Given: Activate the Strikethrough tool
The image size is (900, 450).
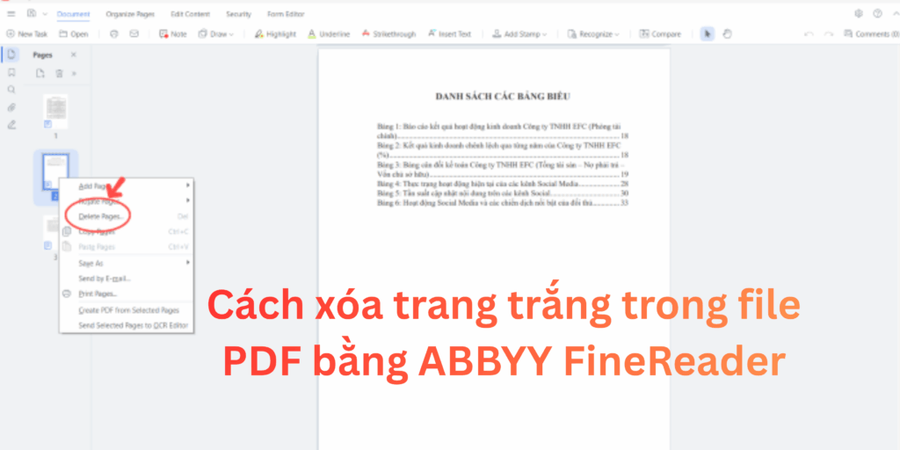Looking at the screenshot, I should 388,34.
